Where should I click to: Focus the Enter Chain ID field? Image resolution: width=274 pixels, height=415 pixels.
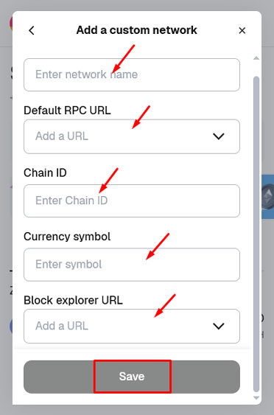point(132,200)
